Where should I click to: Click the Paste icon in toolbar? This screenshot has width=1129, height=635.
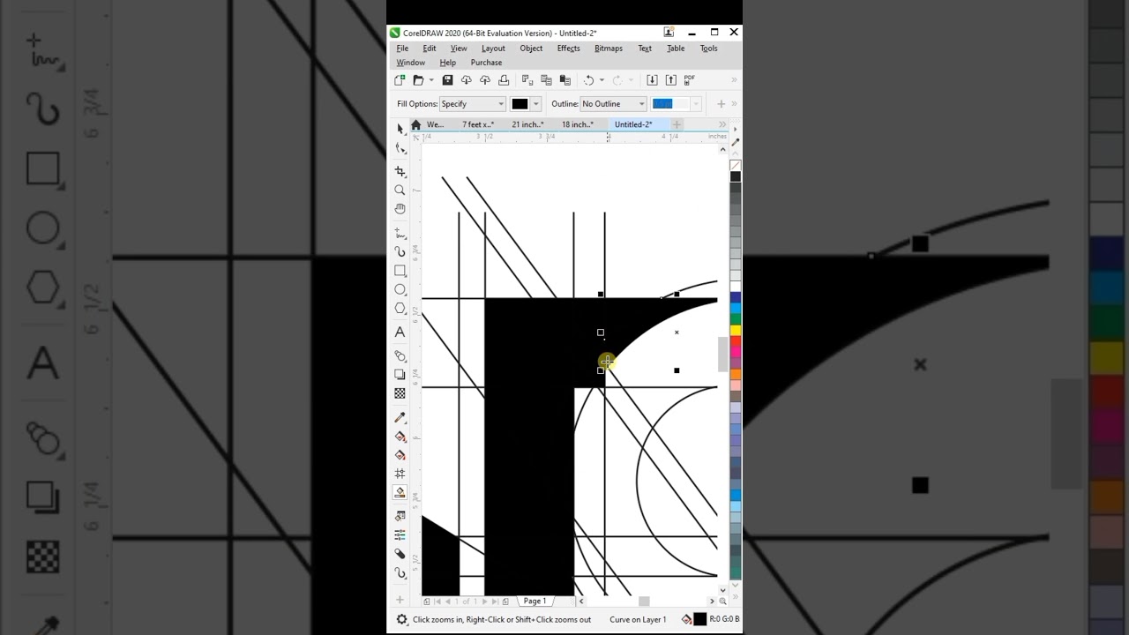point(564,80)
